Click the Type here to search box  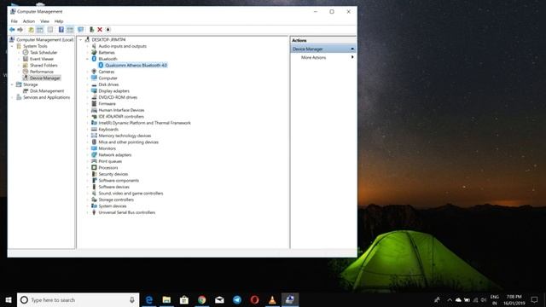point(78,299)
